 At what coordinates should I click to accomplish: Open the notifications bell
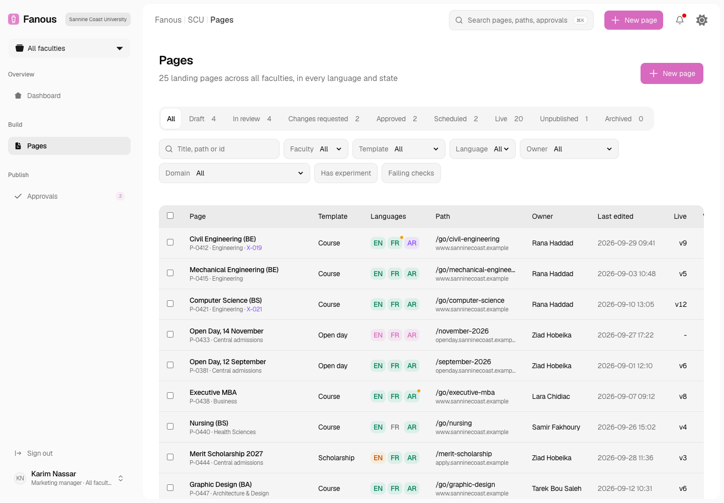(680, 20)
